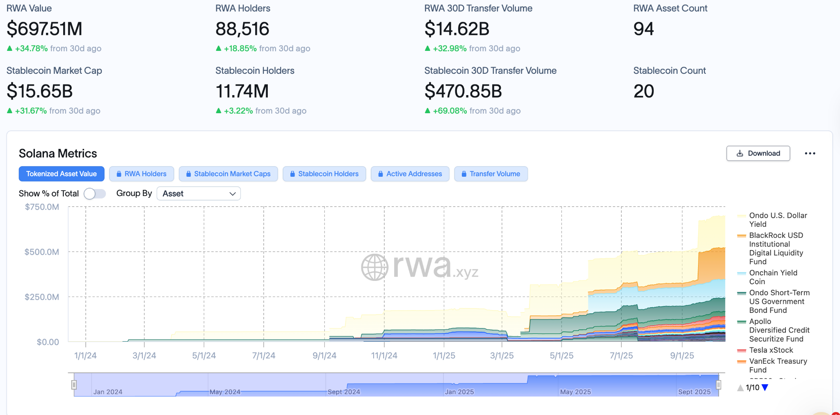Click the lock icon on Active Addresses

pyautogui.click(x=381, y=174)
